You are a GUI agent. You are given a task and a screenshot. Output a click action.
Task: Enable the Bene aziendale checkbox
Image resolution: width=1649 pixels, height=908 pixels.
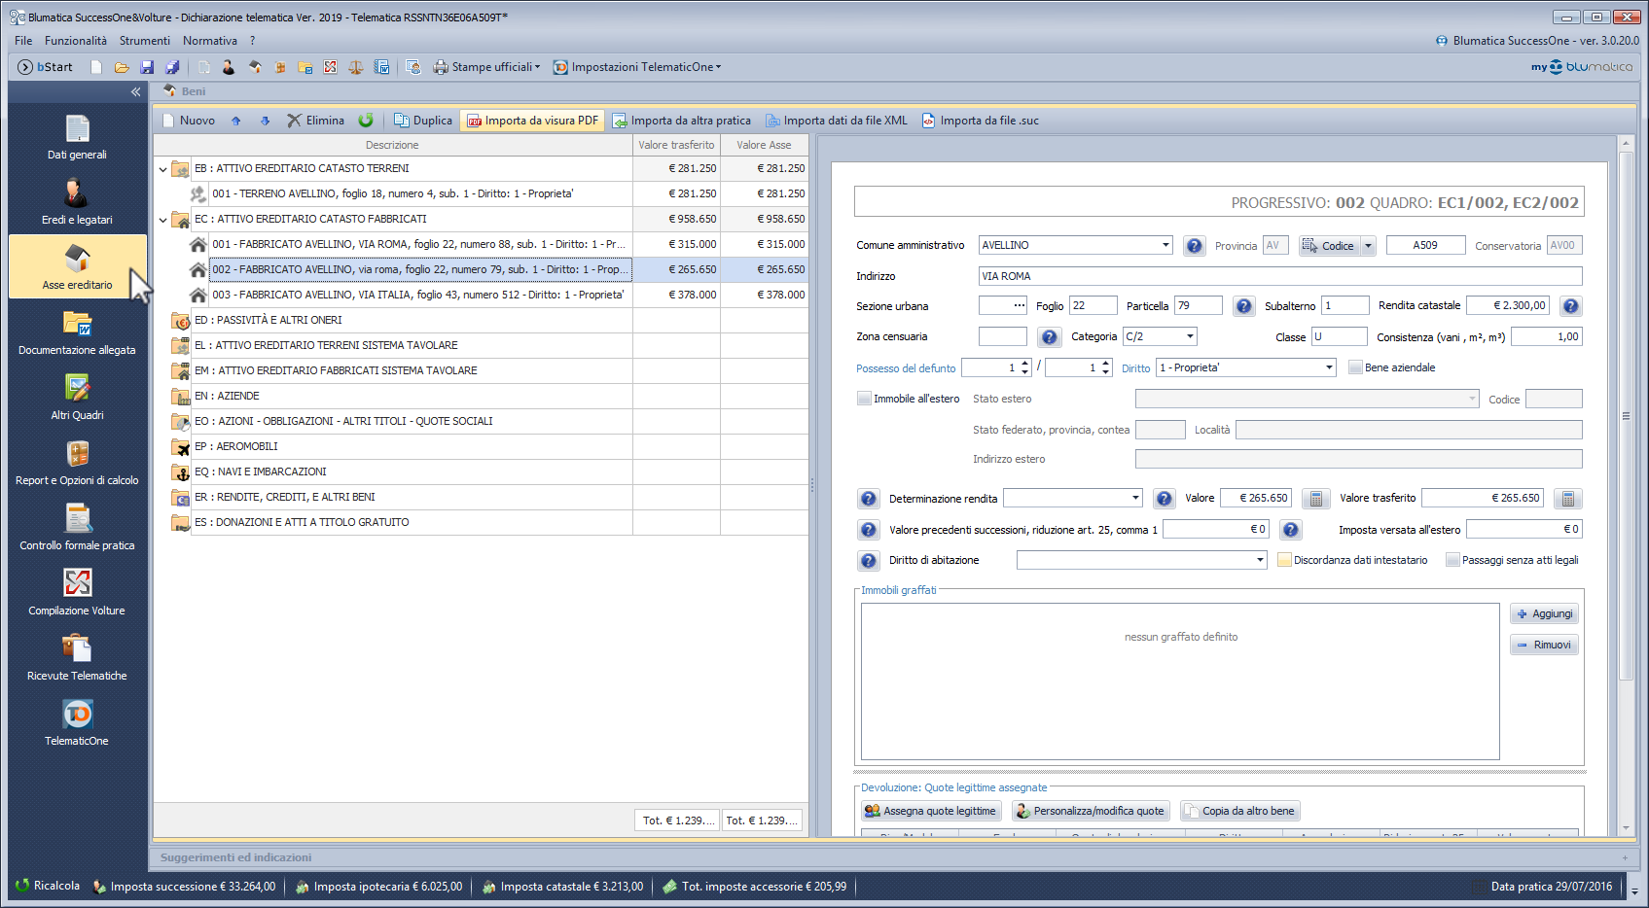[1355, 367]
